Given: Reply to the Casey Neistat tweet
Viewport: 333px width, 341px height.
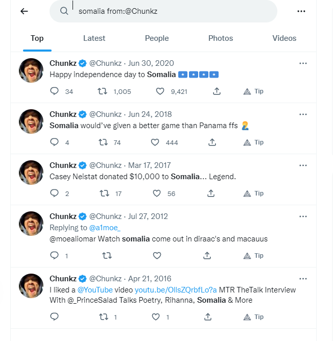Looking at the screenshot, I should point(55,193).
